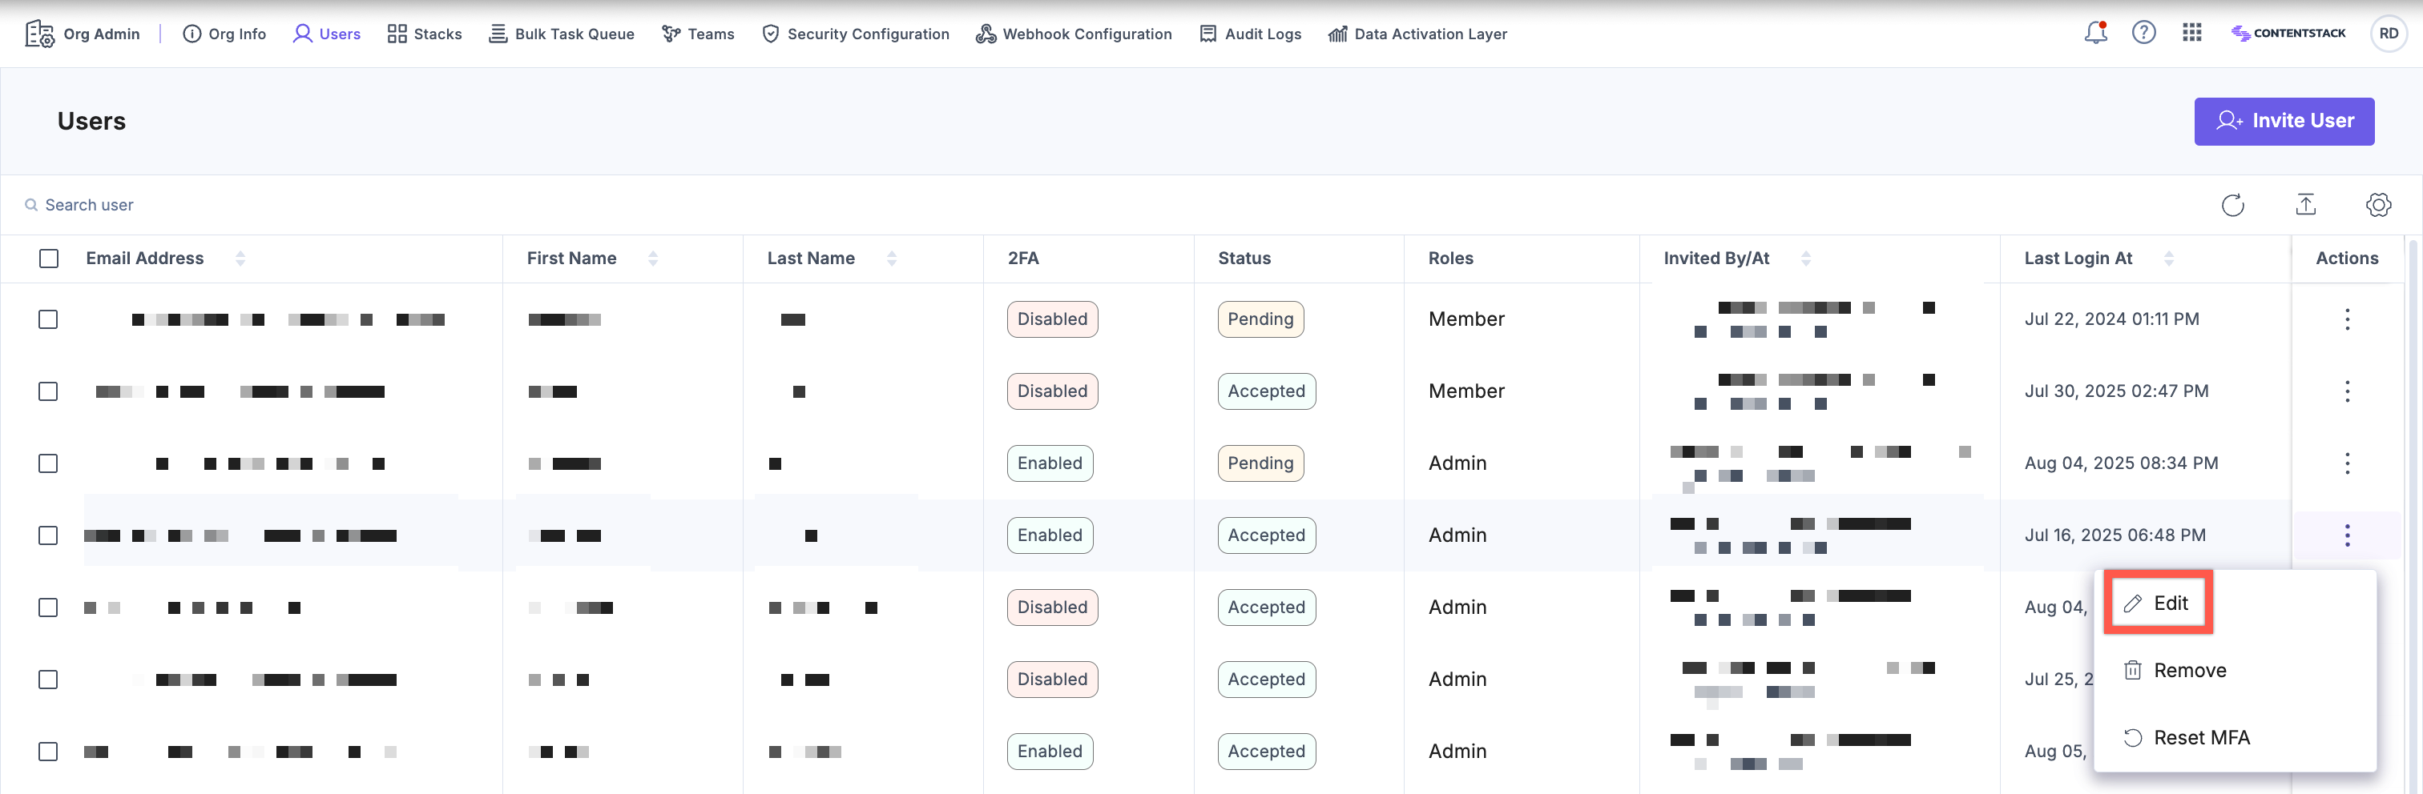Open actions menu for first user row
The width and height of the screenshot is (2423, 794).
[x=2347, y=319]
